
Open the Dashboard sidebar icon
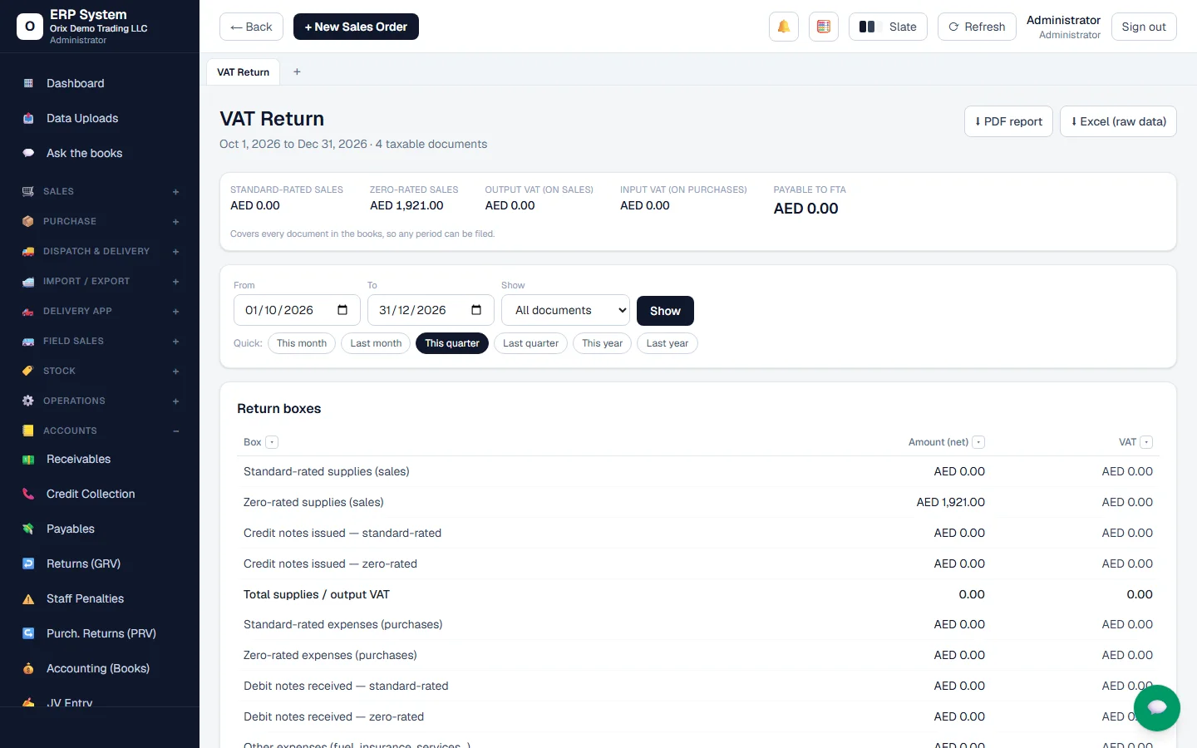pos(28,83)
